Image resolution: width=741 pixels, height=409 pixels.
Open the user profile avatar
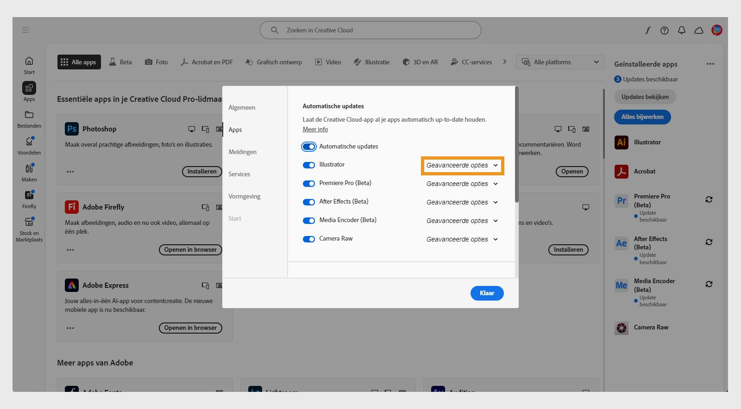717,30
